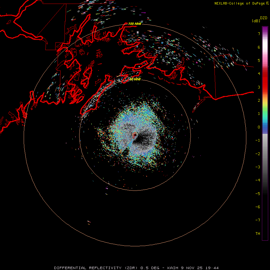Screen dimensions: 270x270
Task: Click the -6 tick on the ZDR color scale
Action: point(258,207)
